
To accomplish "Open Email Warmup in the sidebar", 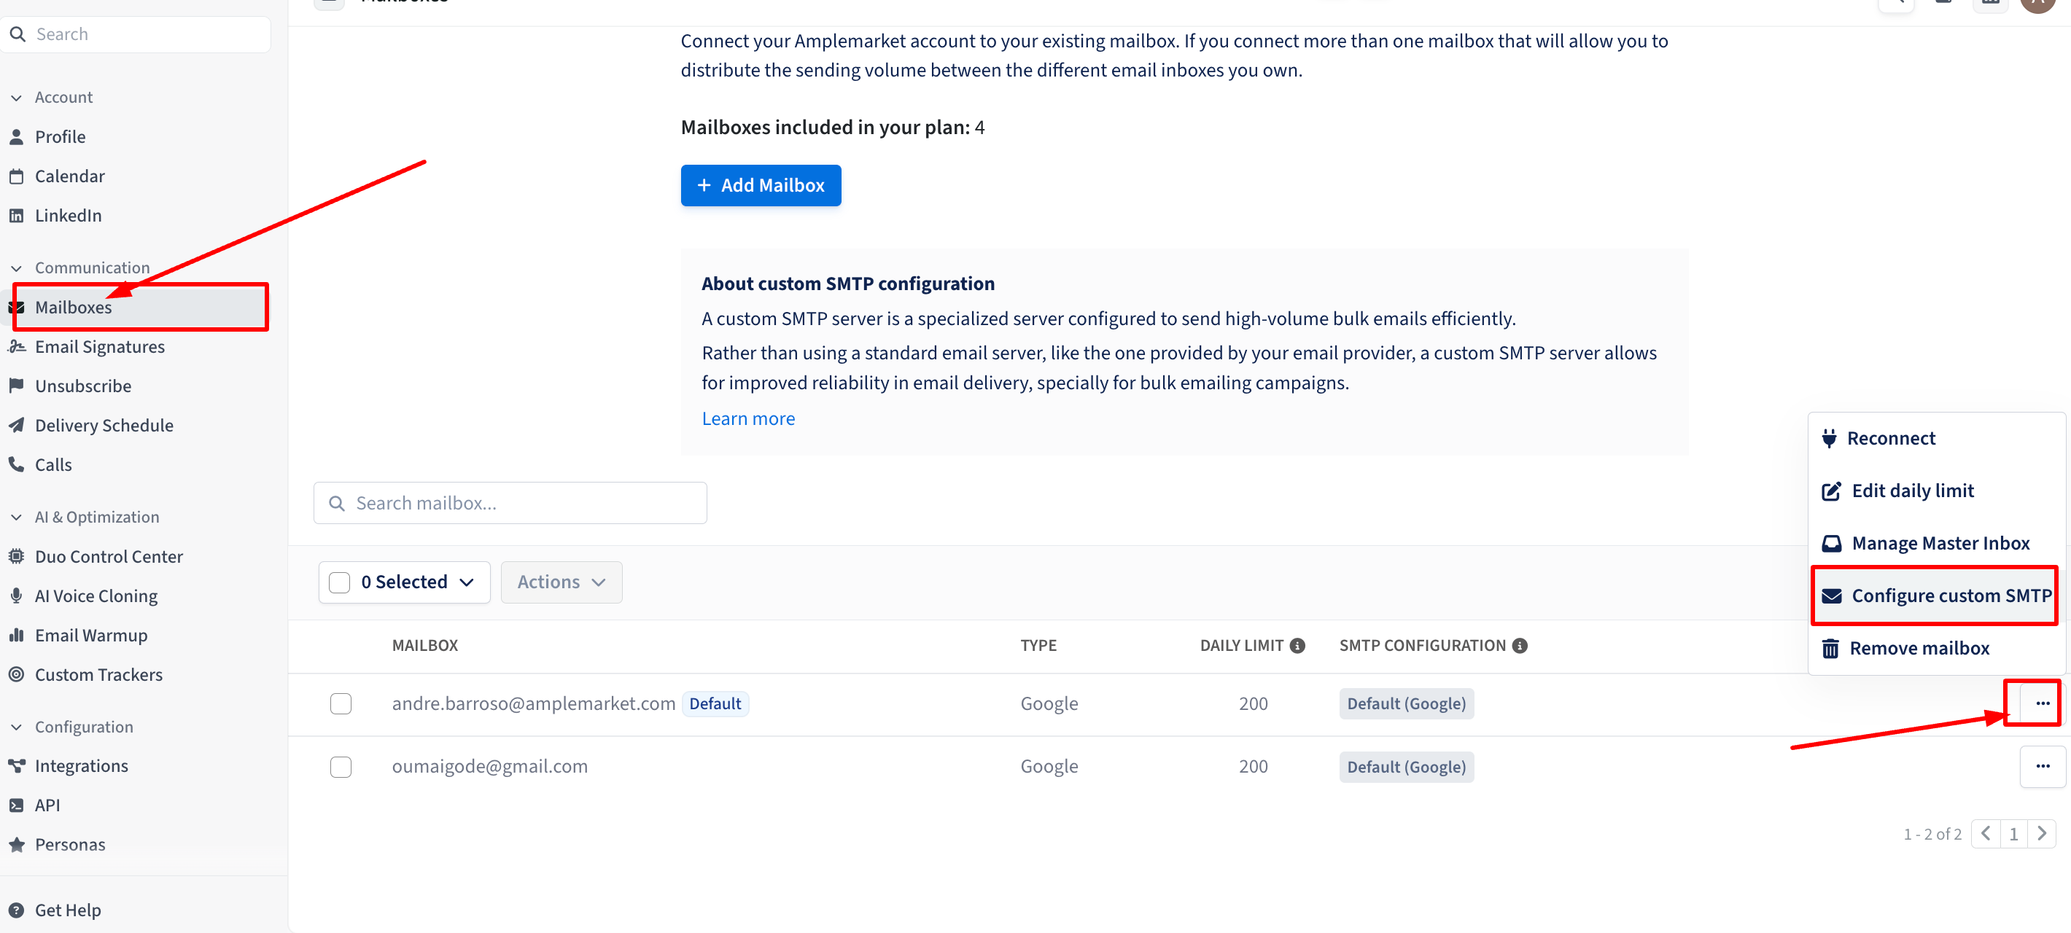I will click(x=91, y=635).
